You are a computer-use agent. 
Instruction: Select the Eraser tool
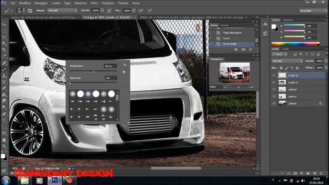pos(4,88)
